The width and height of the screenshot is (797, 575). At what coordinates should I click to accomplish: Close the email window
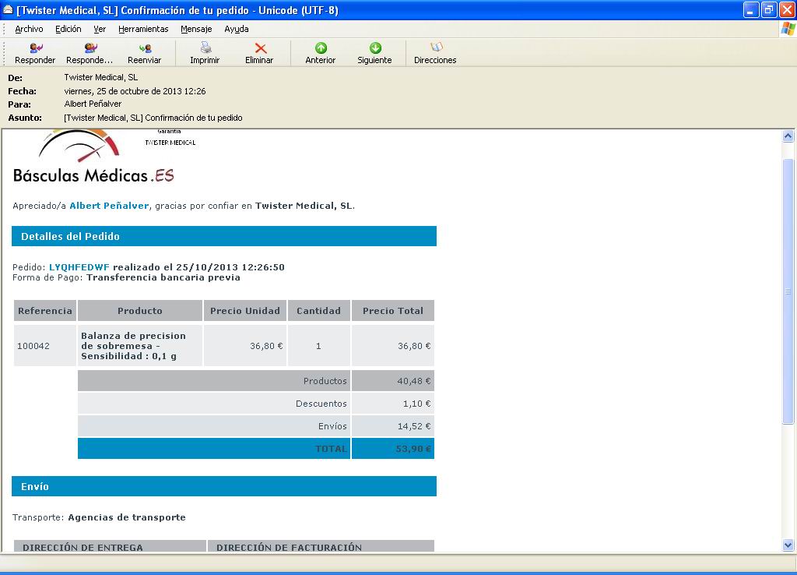click(788, 9)
